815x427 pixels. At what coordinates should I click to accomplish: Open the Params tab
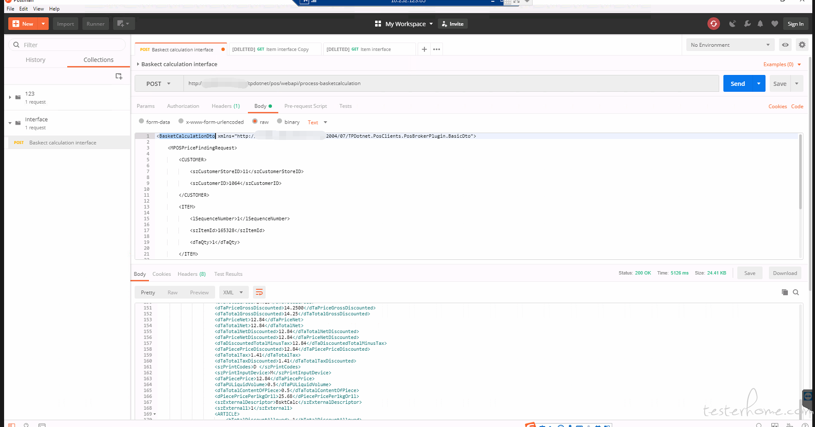pos(145,106)
